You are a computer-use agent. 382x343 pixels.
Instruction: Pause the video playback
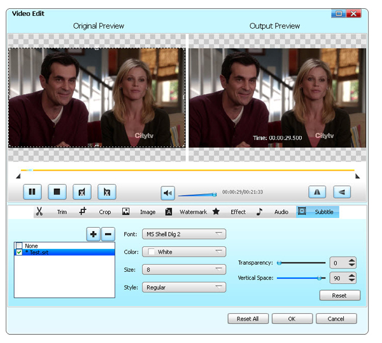point(32,192)
